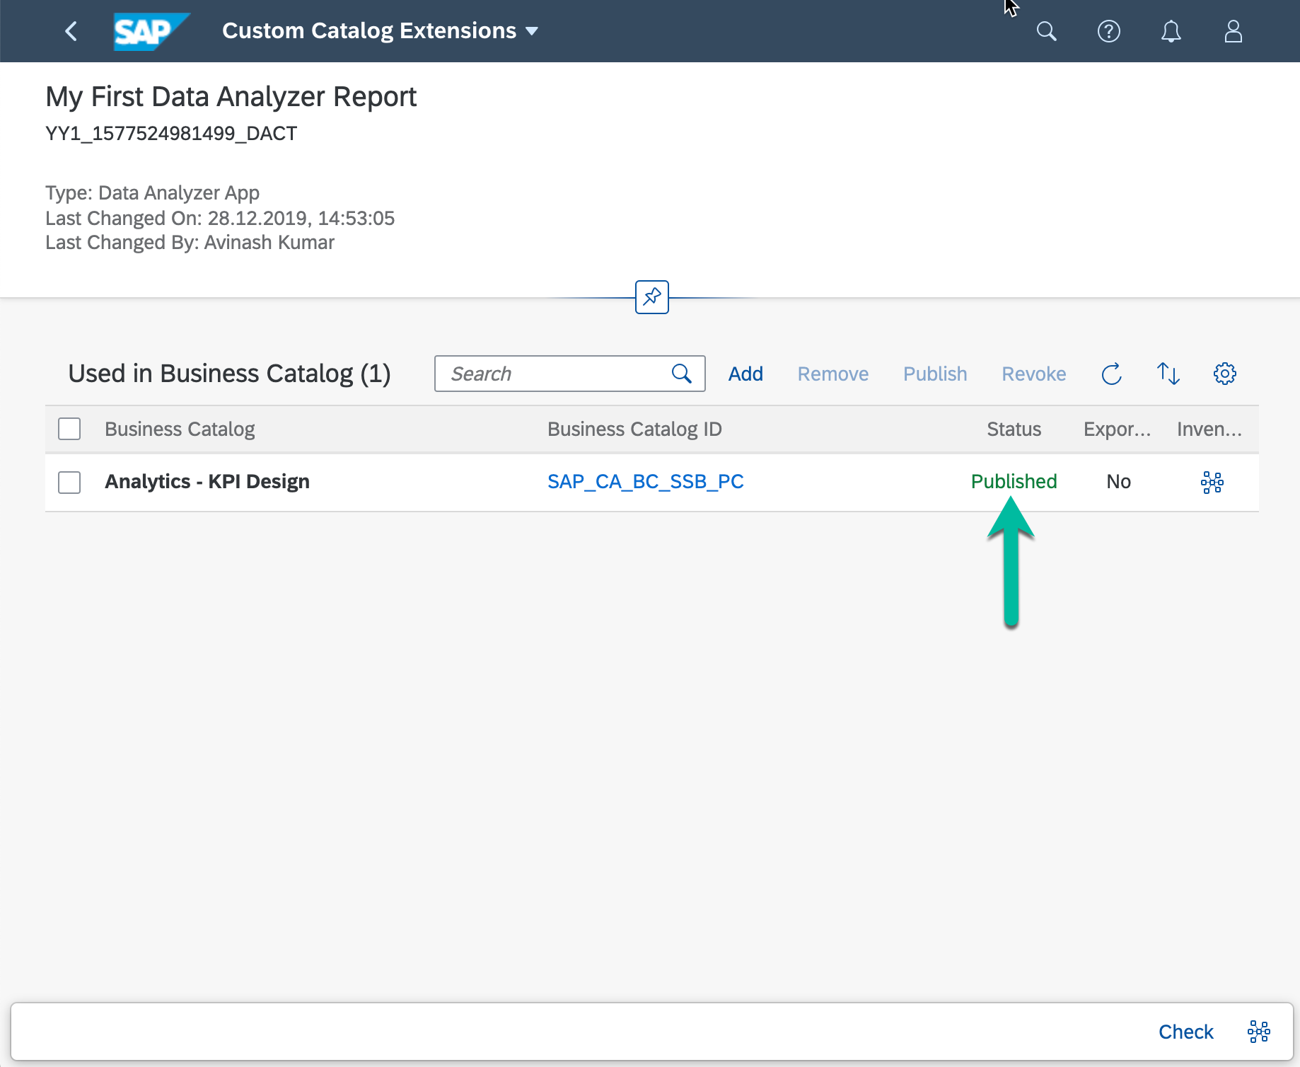Toggle the pin to keep the header expanded
The image size is (1300, 1067).
[651, 297]
